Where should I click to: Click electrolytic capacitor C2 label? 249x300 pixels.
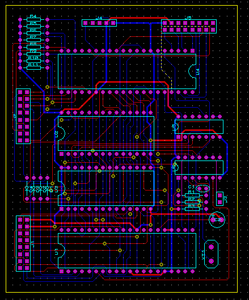217,219
